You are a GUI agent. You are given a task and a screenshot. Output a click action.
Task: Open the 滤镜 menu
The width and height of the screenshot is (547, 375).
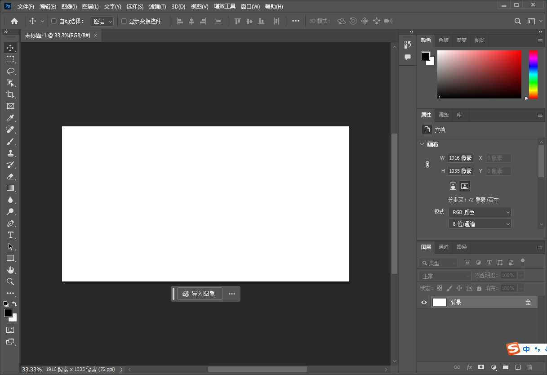point(156,6)
